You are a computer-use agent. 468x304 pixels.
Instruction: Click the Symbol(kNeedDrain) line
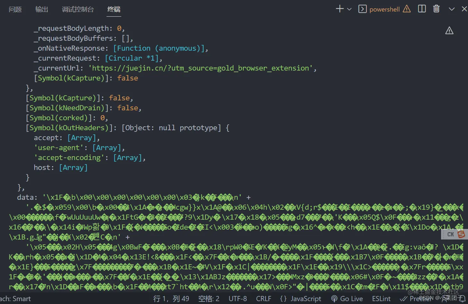coord(83,108)
